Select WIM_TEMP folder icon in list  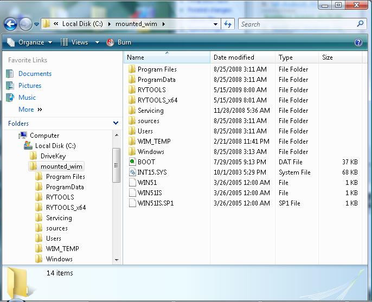tap(132, 142)
